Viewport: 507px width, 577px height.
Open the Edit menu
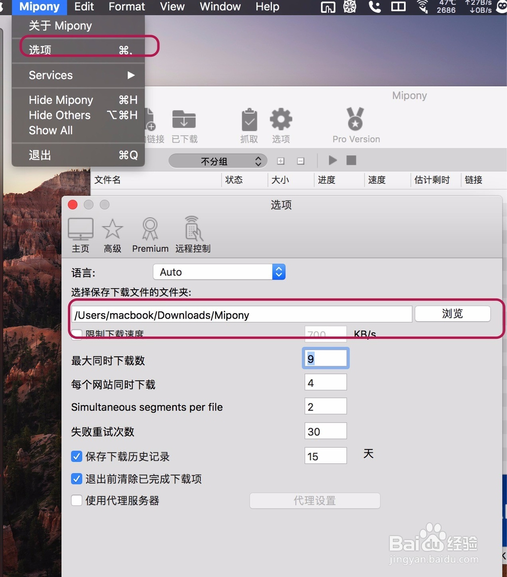point(84,7)
